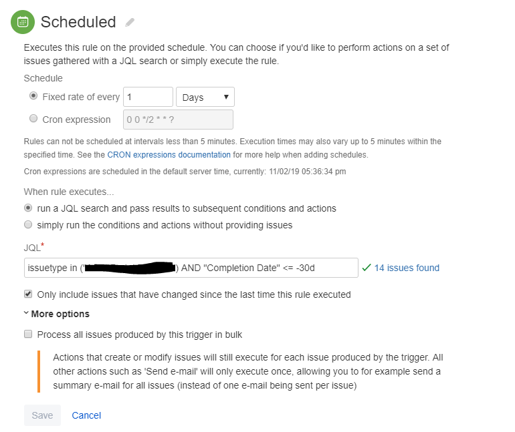
Task: Click the Cancel link
Action: [86, 415]
